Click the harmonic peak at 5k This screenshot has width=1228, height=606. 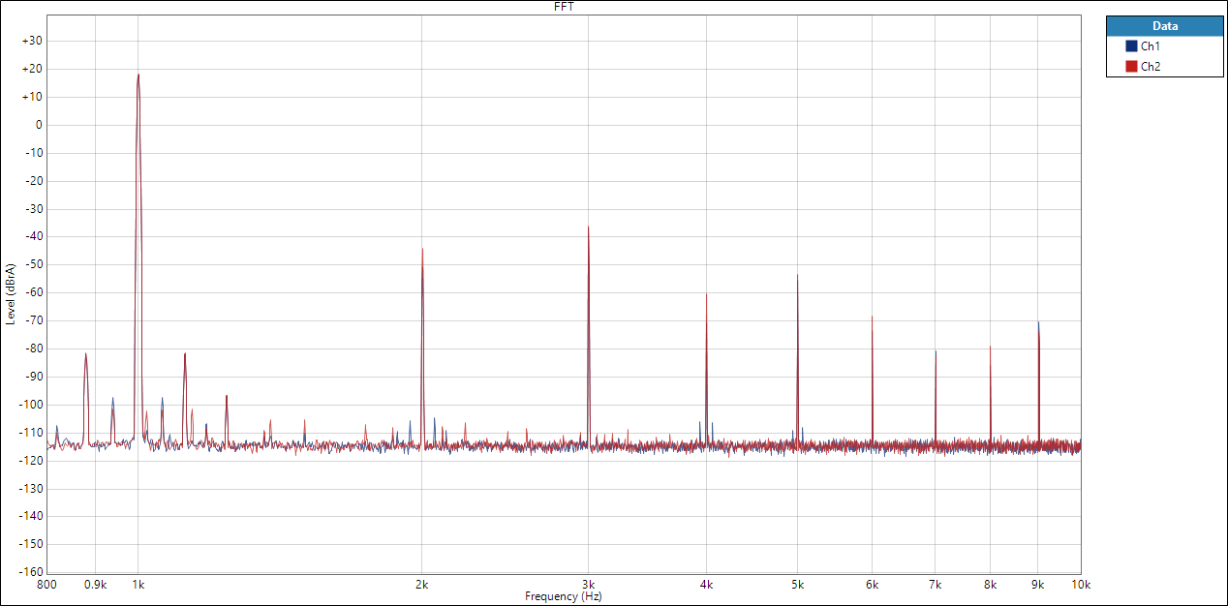pos(797,276)
